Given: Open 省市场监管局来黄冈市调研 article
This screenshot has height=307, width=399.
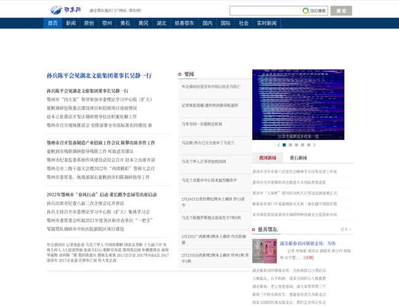Looking at the screenshot, I should click(x=295, y=215).
